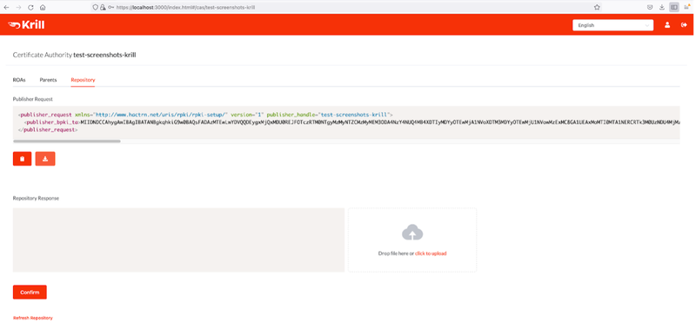The height and width of the screenshot is (329, 696).
Task: Click the 'click to upload' link
Action: [431, 253]
